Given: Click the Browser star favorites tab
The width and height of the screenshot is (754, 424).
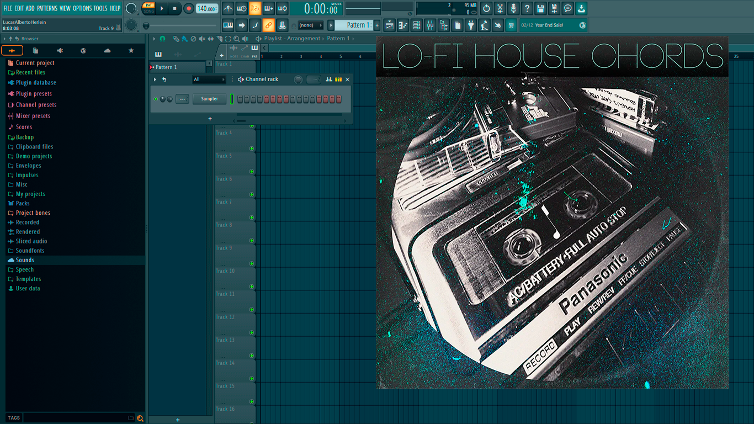Looking at the screenshot, I should [131, 51].
